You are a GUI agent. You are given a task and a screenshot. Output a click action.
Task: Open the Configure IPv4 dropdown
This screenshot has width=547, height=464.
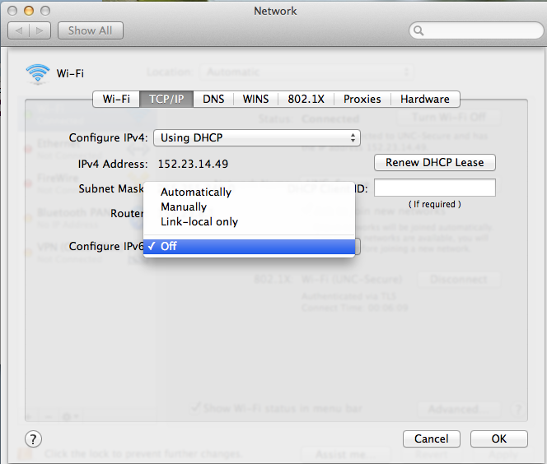(x=258, y=137)
